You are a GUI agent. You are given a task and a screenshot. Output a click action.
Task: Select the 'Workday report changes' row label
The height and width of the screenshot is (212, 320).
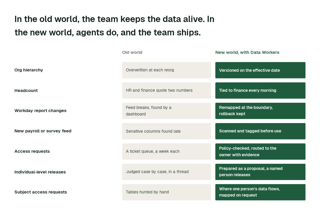pos(40,111)
